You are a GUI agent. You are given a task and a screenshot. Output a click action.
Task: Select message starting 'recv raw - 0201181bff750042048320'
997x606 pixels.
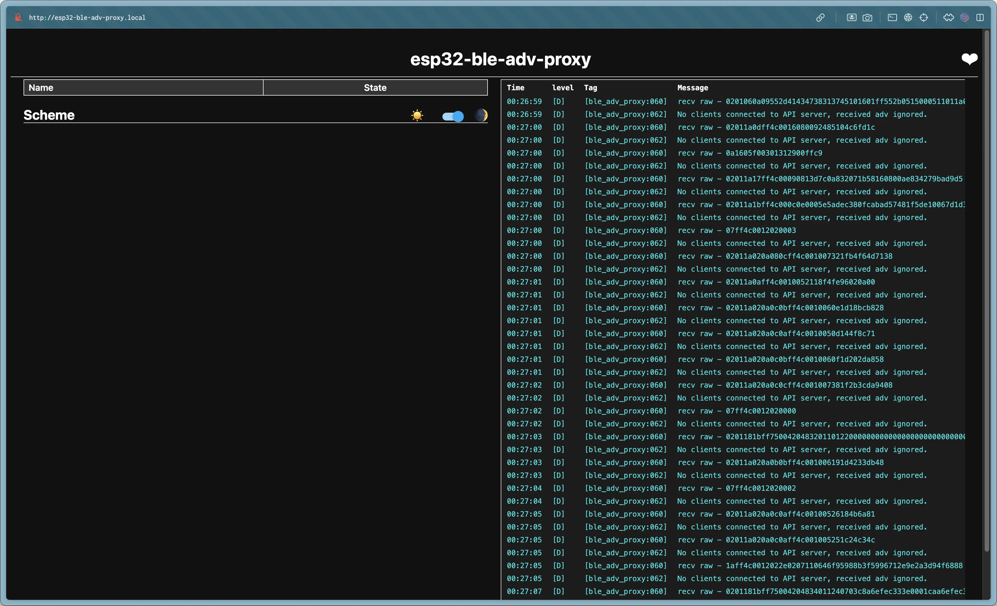[x=821, y=436]
